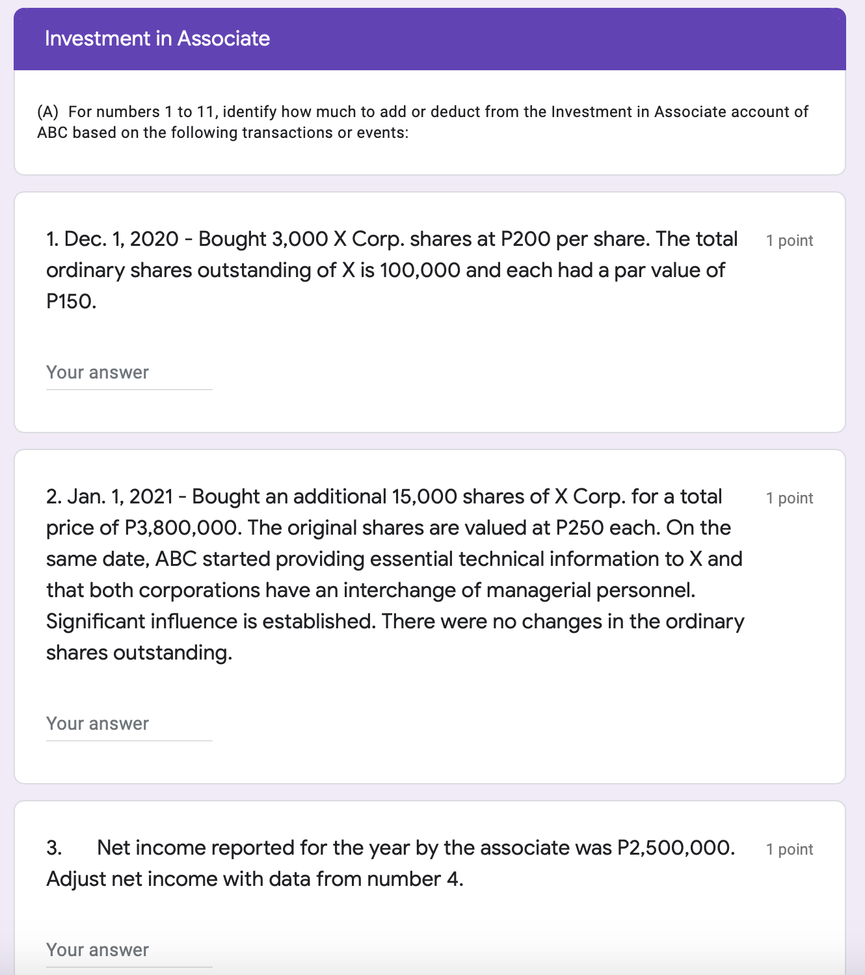Select the 'Your answer' text under question 3
The height and width of the screenshot is (975, 865).
96,950
